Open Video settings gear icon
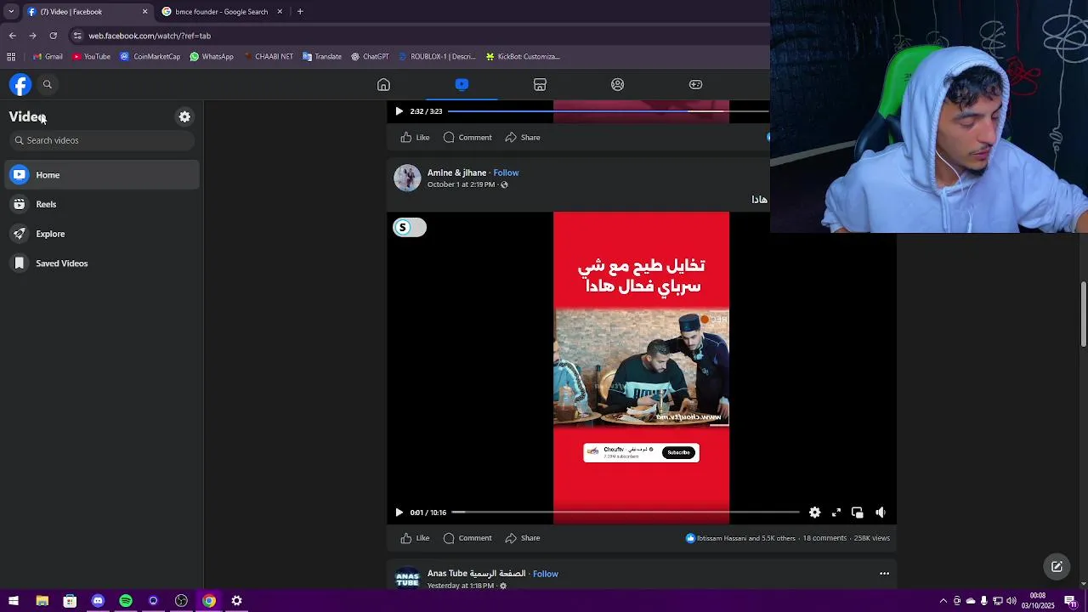The image size is (1088, 612). [x=184, y=116]
